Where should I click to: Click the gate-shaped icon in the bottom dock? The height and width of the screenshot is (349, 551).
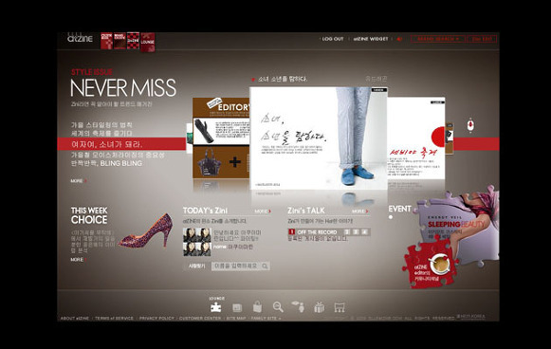340,307
